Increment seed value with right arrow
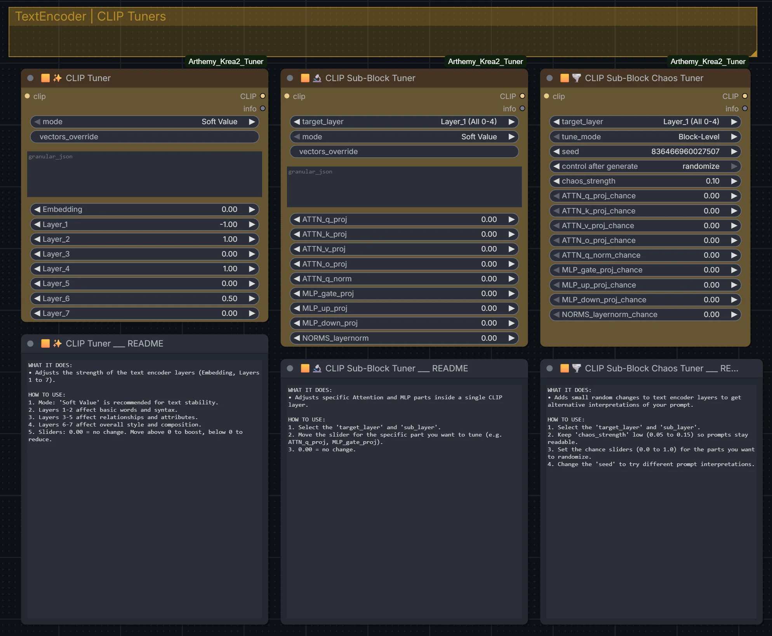 pyautogui.click(x=734, y=151)
